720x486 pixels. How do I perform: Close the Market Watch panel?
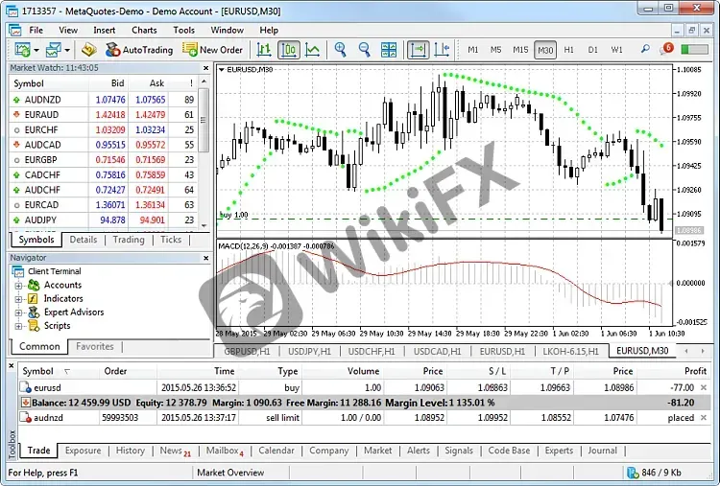(205, 68)
